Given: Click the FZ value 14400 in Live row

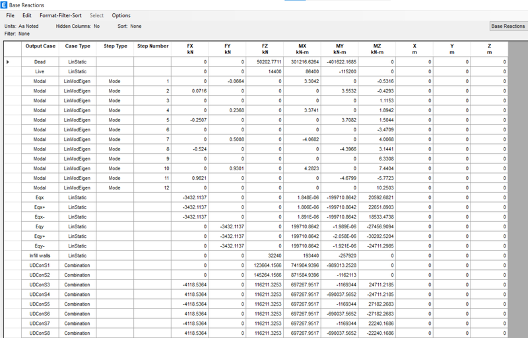Looking at the screenshot, I should (x=265, y=72).
